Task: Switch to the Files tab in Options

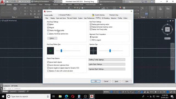Action: 47,18
